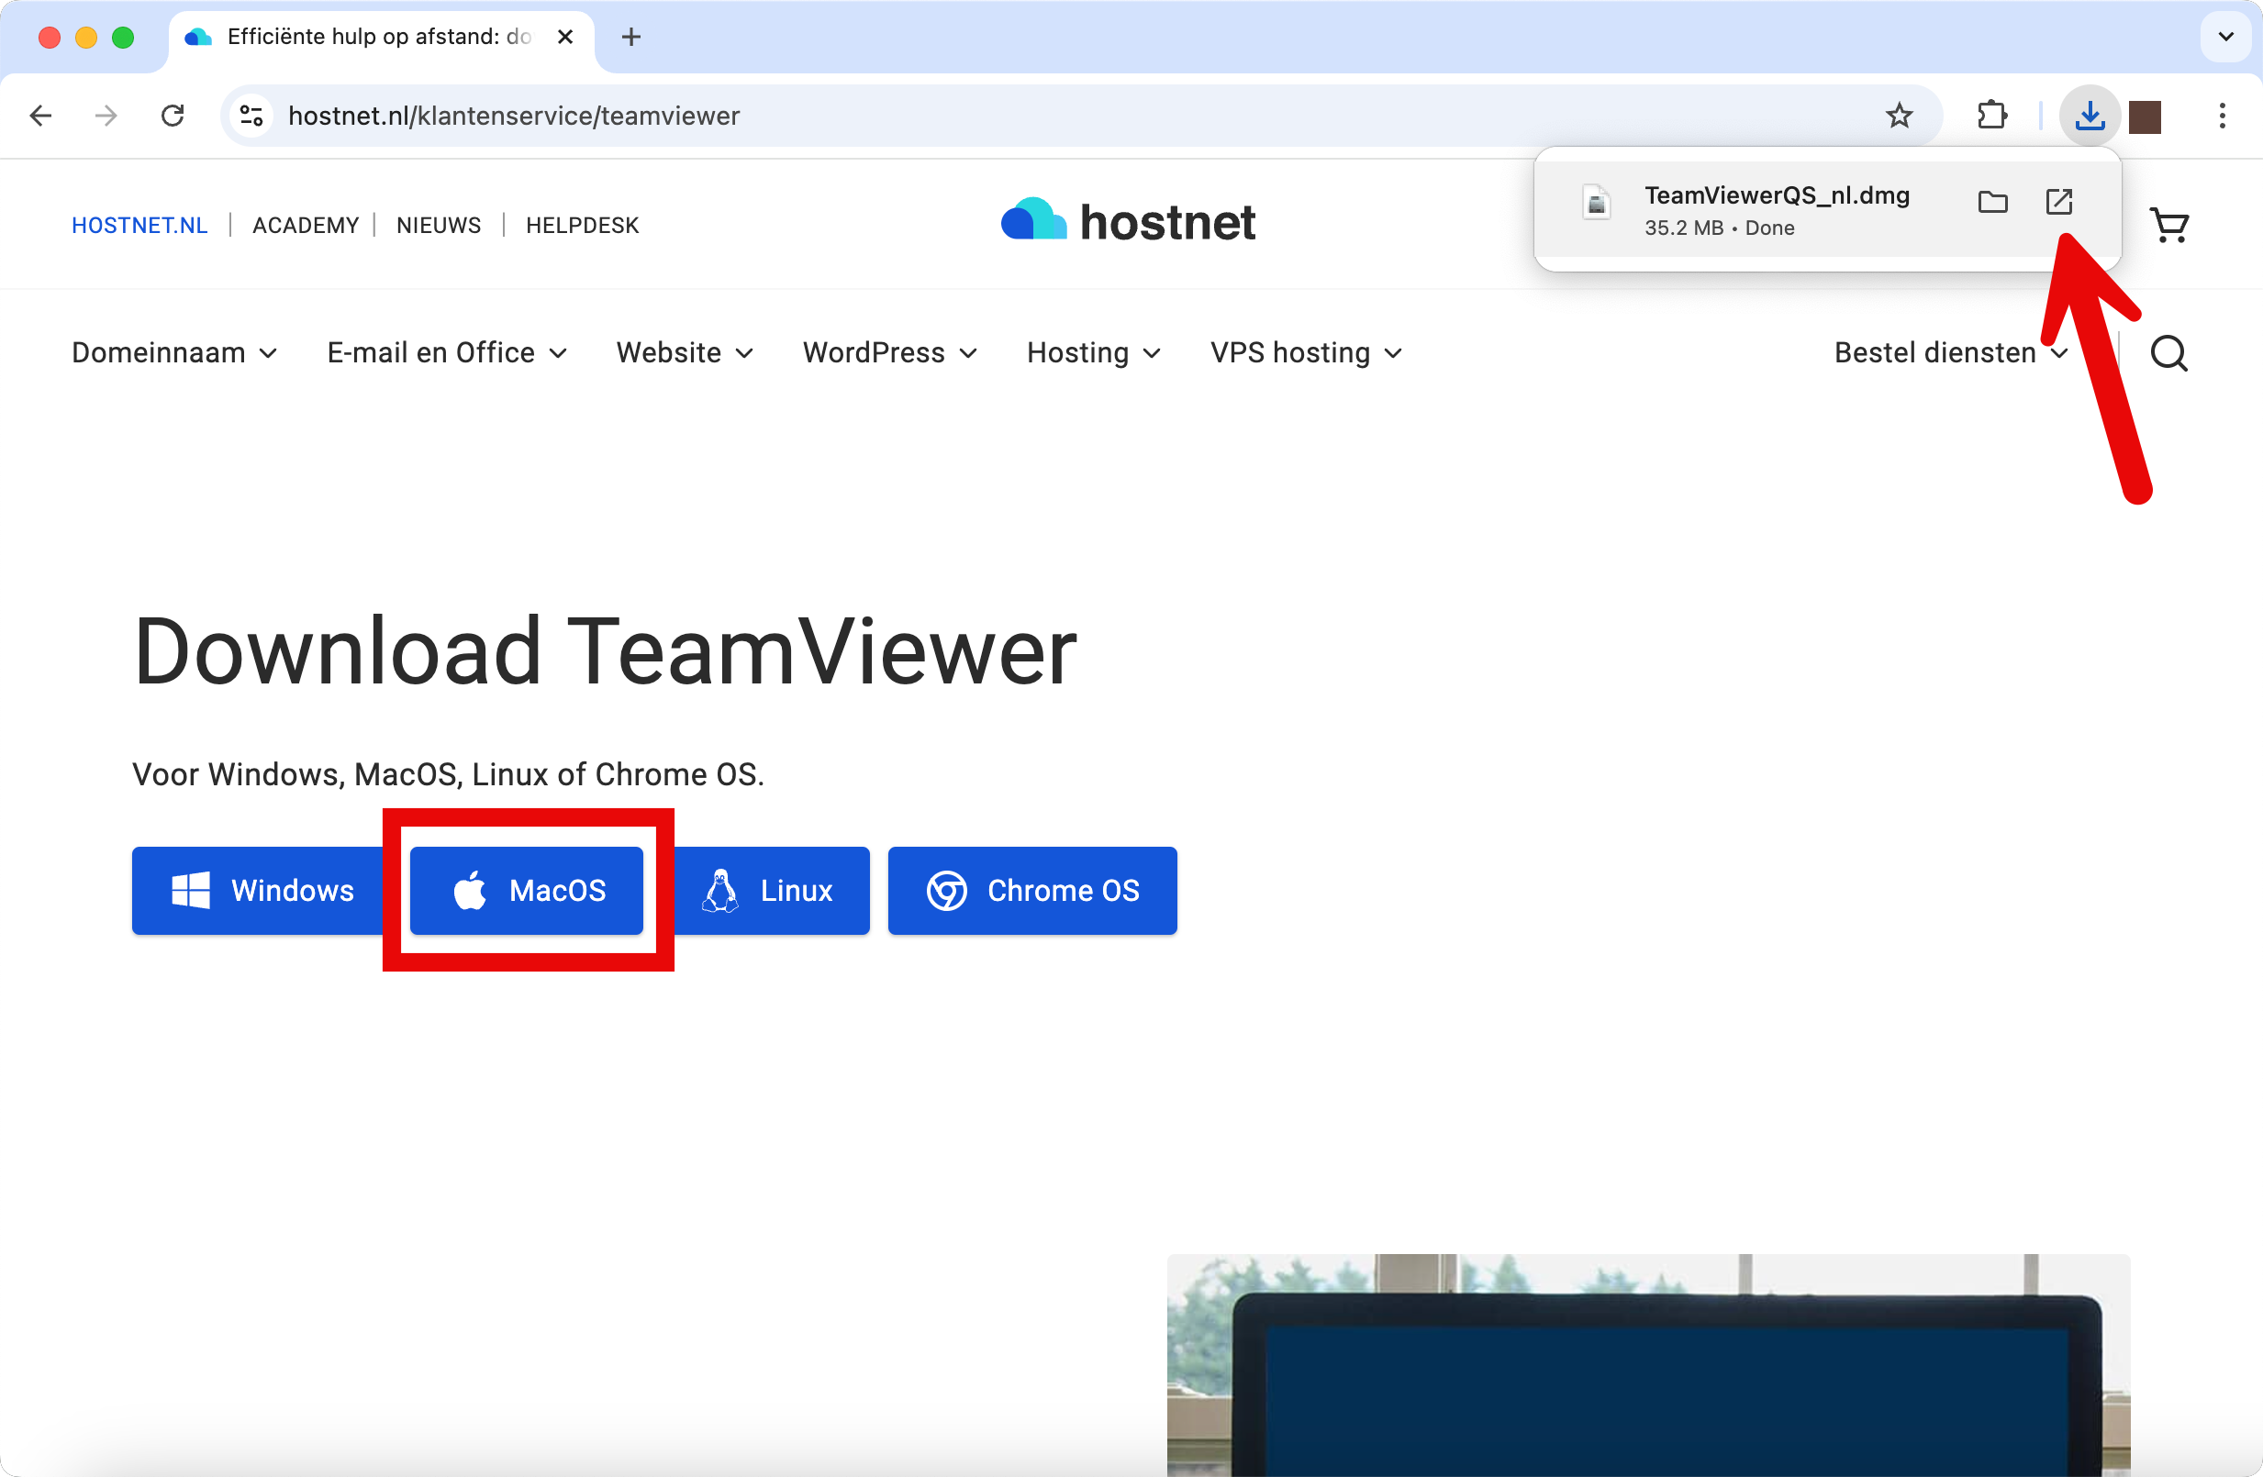2263x1477 pixels.
Task: Open TeamViewerQS_nl.dmg with external icon
Action: 2058,202
